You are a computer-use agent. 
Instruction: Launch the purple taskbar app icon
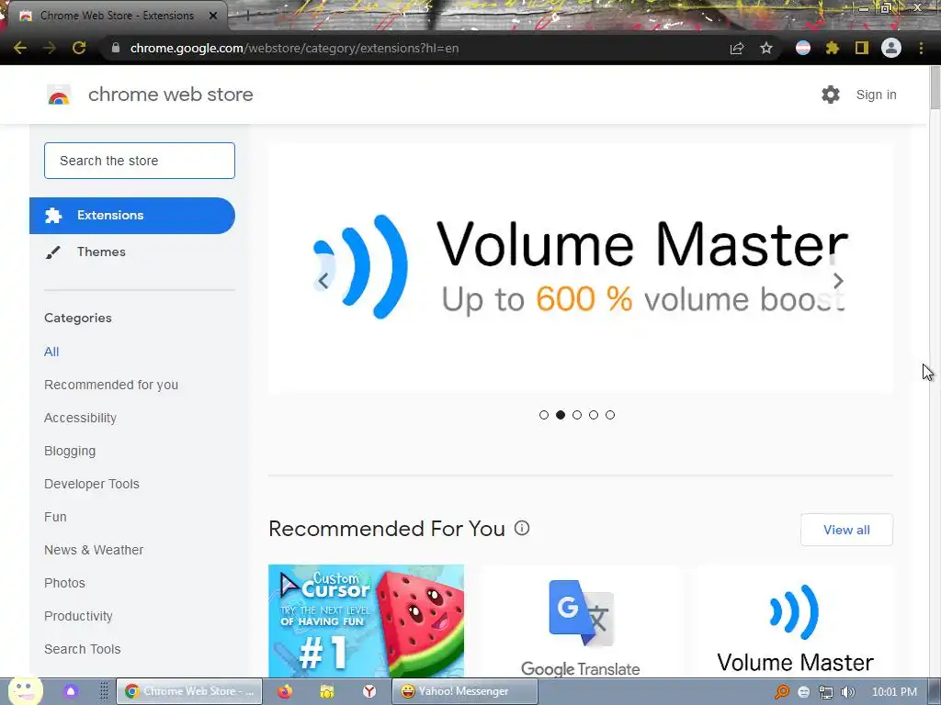click(x=71, y=691)
